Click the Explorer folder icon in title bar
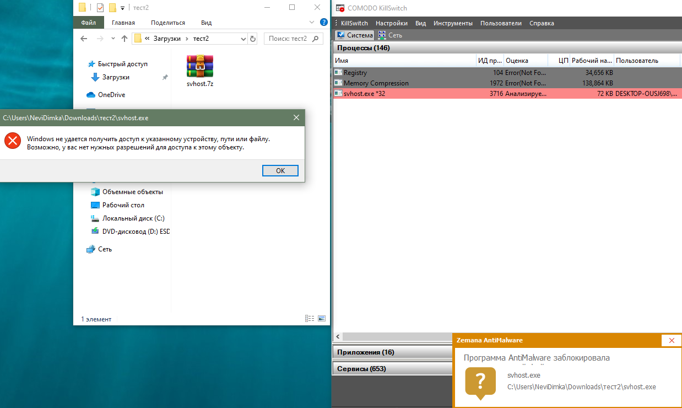The height and width of the screenshot is (408, 682). tap(82, 8)
